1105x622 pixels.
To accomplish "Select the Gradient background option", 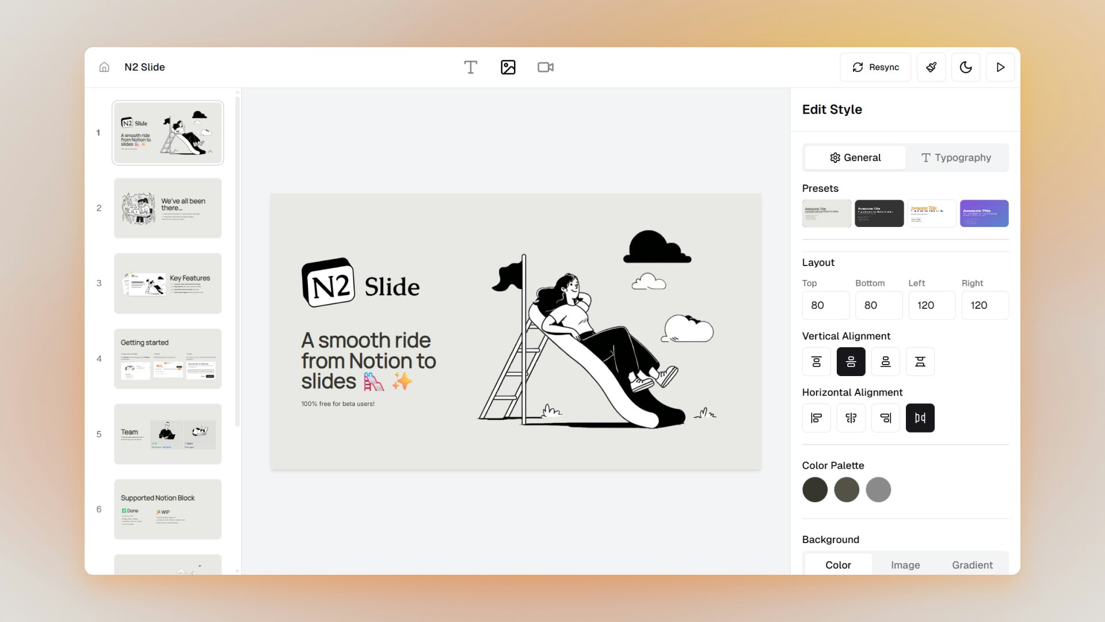I will point(972,565).
